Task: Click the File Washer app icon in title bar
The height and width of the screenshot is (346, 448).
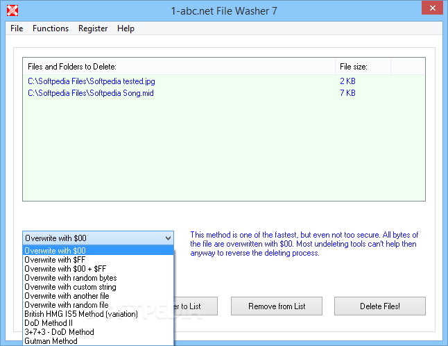Action: point(12,10)
